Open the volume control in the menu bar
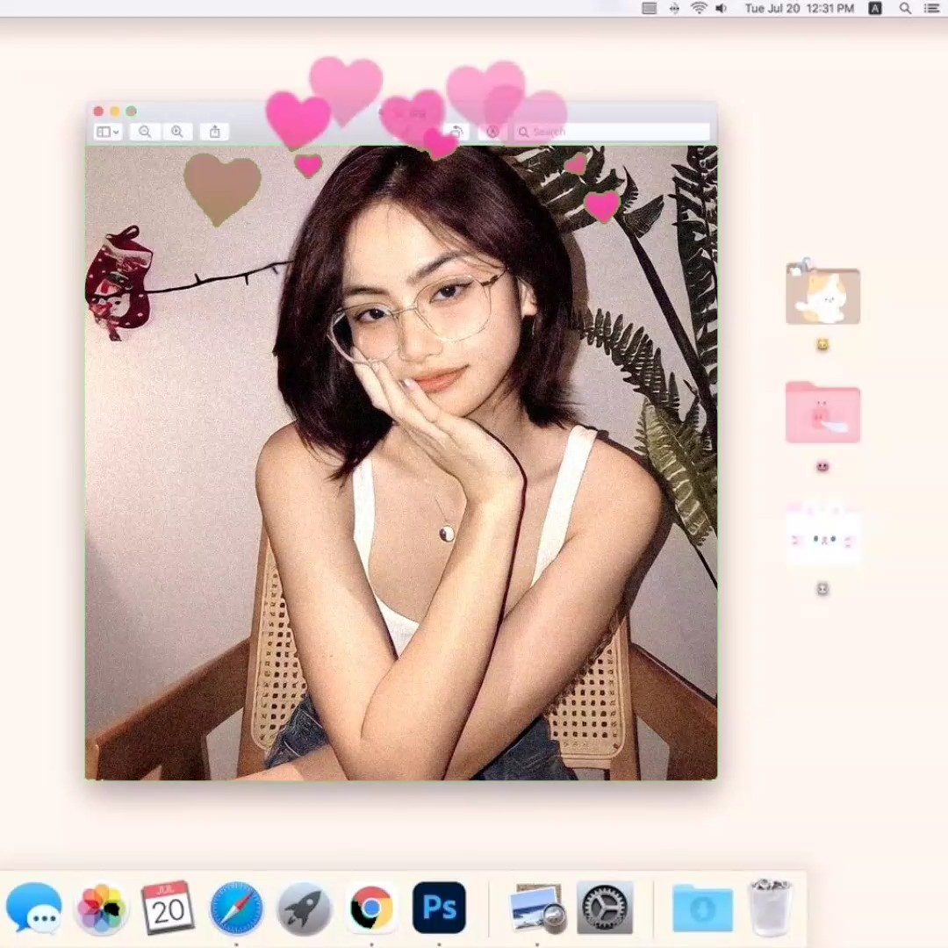948x948 pixels. coord(722,8)
